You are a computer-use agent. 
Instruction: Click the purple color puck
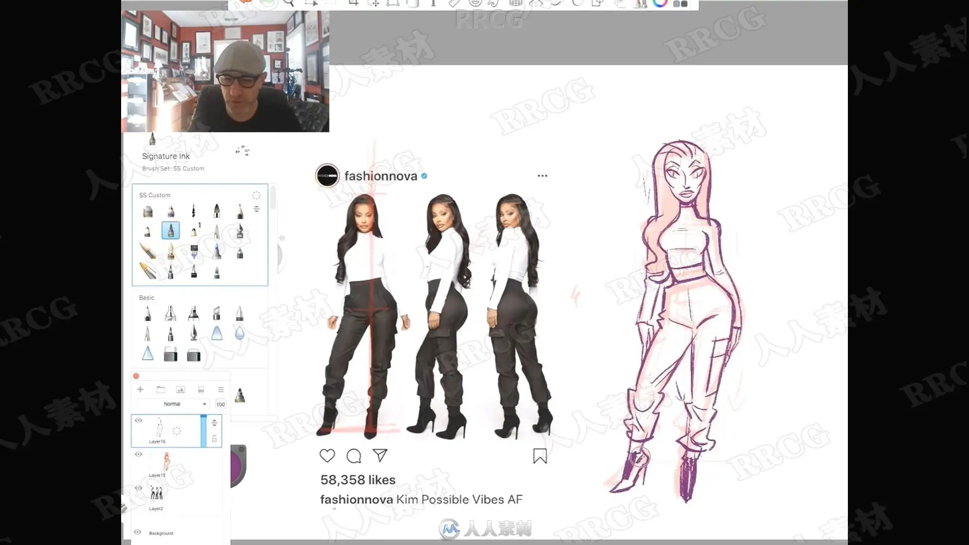[x=237, y=465]
